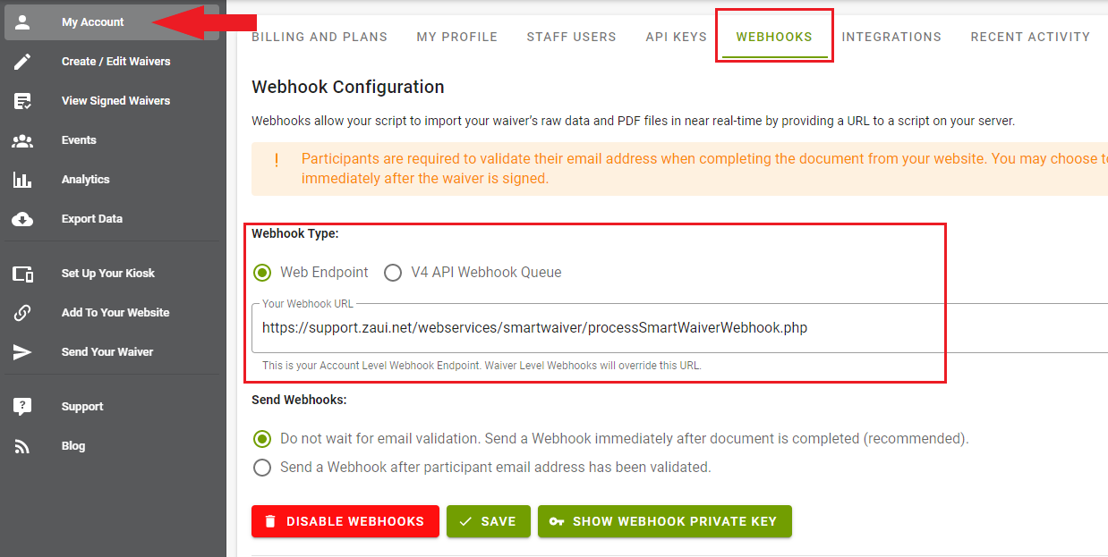Select the Web Endpoint radio button

coord(262,273)
